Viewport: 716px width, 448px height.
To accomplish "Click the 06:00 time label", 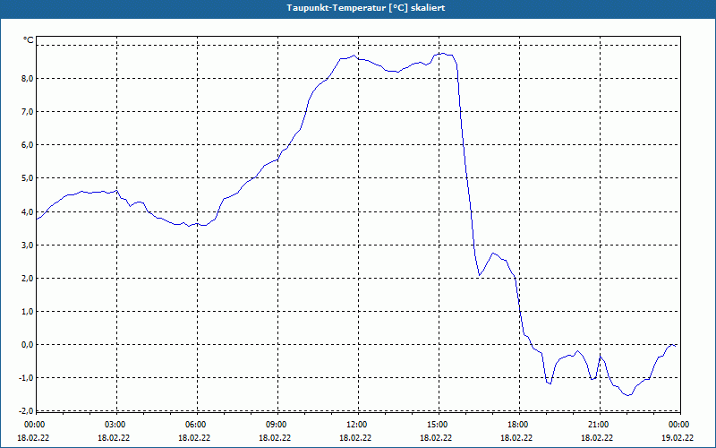I will click(197, 425).
